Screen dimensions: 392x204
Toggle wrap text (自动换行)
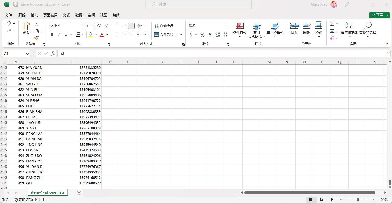pos(164,26)
